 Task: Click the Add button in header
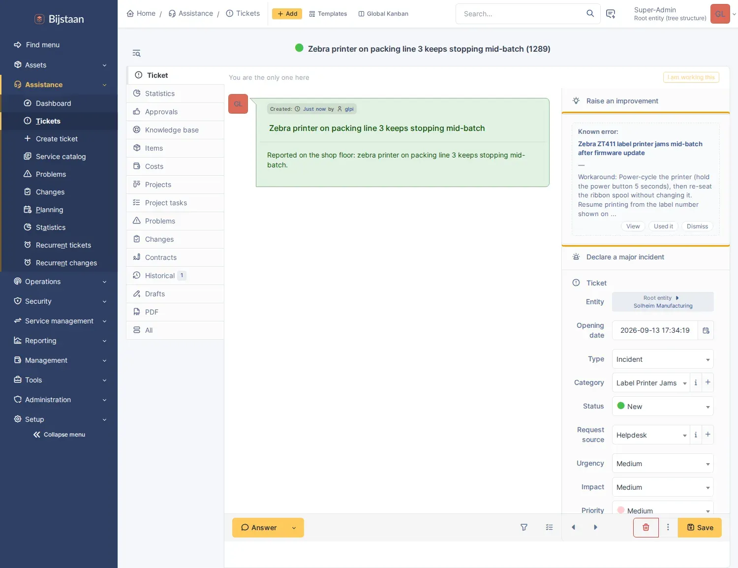pos(287,14)
